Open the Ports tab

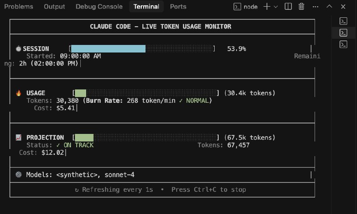click(x=178, y=7)
